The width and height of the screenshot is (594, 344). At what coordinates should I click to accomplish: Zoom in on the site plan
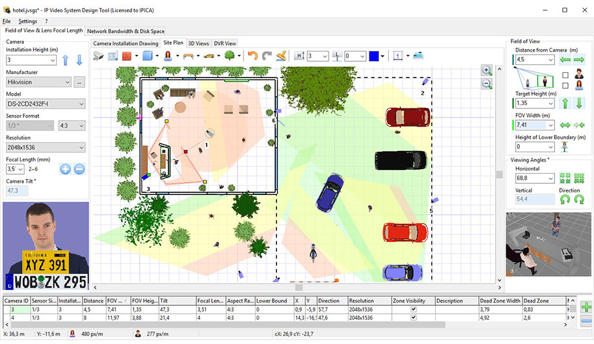coord(487,70)
